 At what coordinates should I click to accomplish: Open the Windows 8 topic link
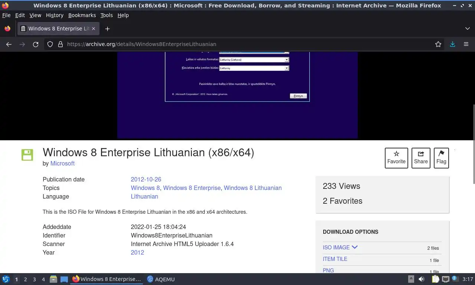[145, 188]
